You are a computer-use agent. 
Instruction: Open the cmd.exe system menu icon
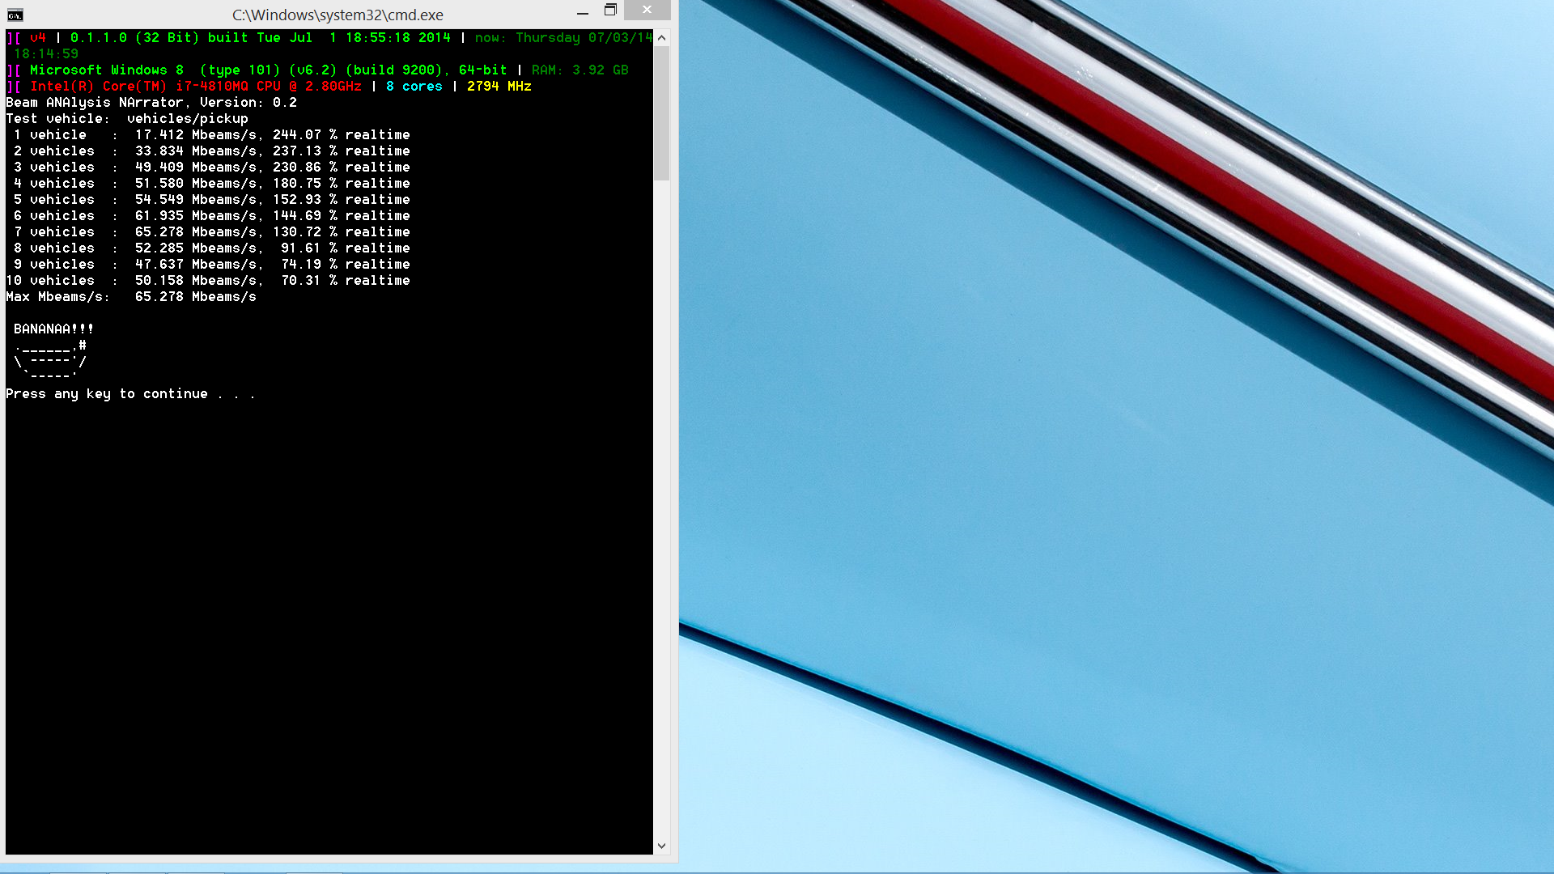[15, 15]
